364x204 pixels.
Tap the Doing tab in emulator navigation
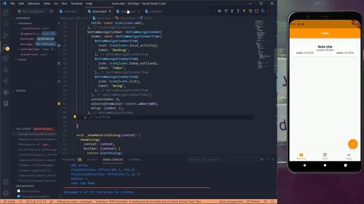(349, 156)
